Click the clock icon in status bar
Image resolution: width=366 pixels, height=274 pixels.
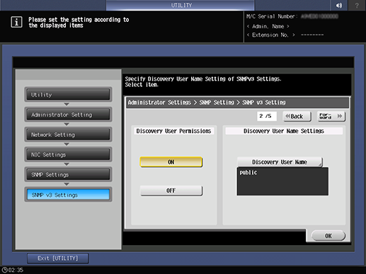[5, 270]
